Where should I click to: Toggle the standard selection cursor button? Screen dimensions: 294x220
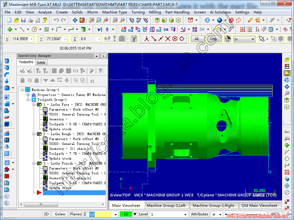pyautogui.click(x=261, y=39)
